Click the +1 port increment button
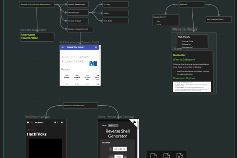Screen dimensions: 237x158 pyautogui.click(x=125, y=157)
